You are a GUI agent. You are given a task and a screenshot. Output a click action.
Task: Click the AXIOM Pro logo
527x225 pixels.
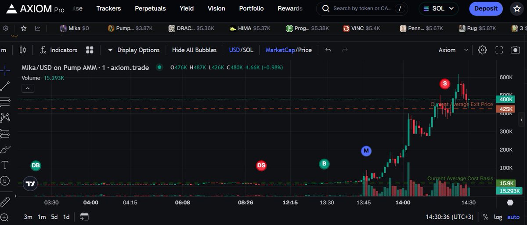pos(35,9)
